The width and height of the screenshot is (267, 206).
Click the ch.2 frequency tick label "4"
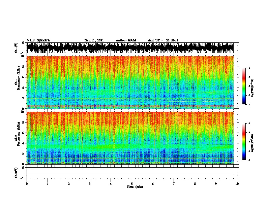(x=24, y=143)
